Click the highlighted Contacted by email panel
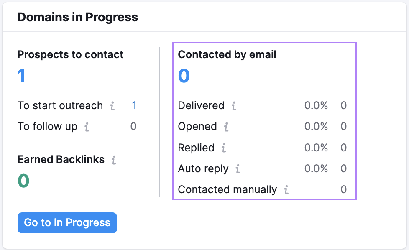Viewport: 409px width, 250px height. point(264,121)
